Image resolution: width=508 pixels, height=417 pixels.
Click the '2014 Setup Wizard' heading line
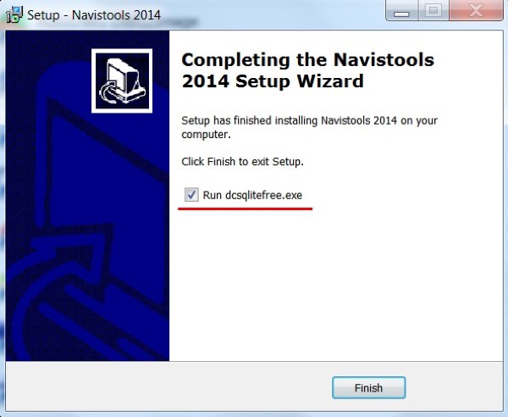[273, 81]
